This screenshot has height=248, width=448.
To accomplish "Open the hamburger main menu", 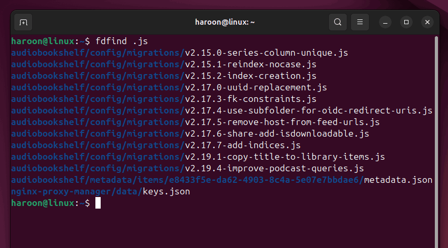I will [360, 22].
